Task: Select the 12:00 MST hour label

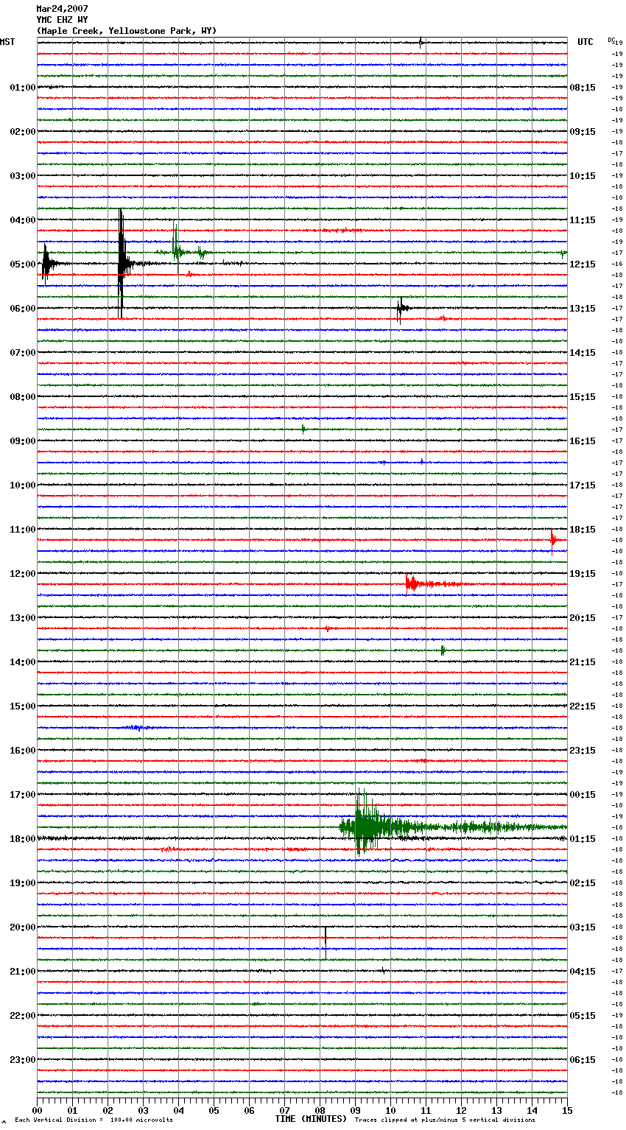Action: pos(22,574)
